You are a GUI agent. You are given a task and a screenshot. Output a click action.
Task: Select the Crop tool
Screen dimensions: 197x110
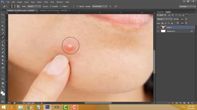point(3,30)
